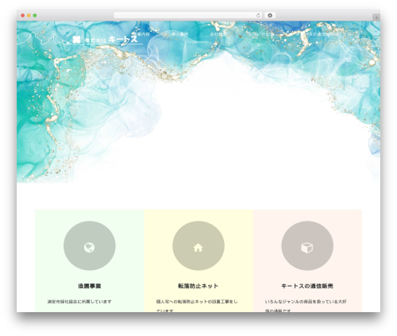Click the house icon circle for 転落防止ネット

tap(198, 245)
